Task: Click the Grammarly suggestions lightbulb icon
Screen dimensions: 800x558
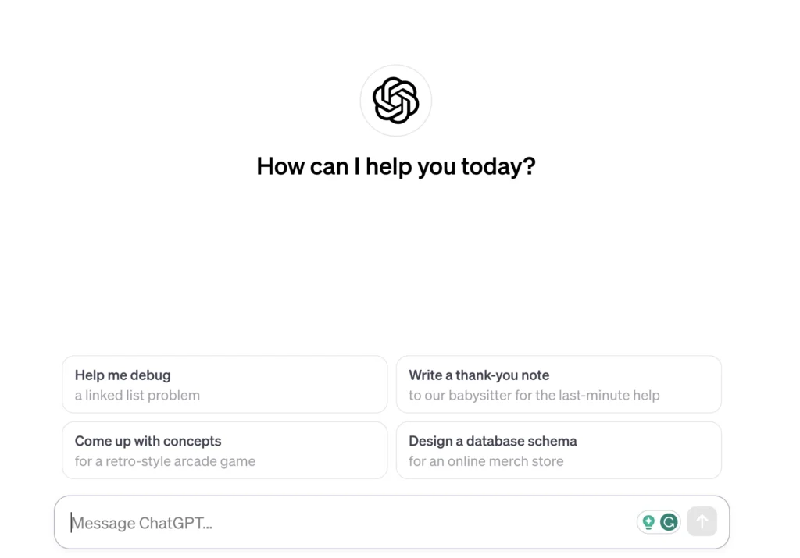Action: click(647, 521)
